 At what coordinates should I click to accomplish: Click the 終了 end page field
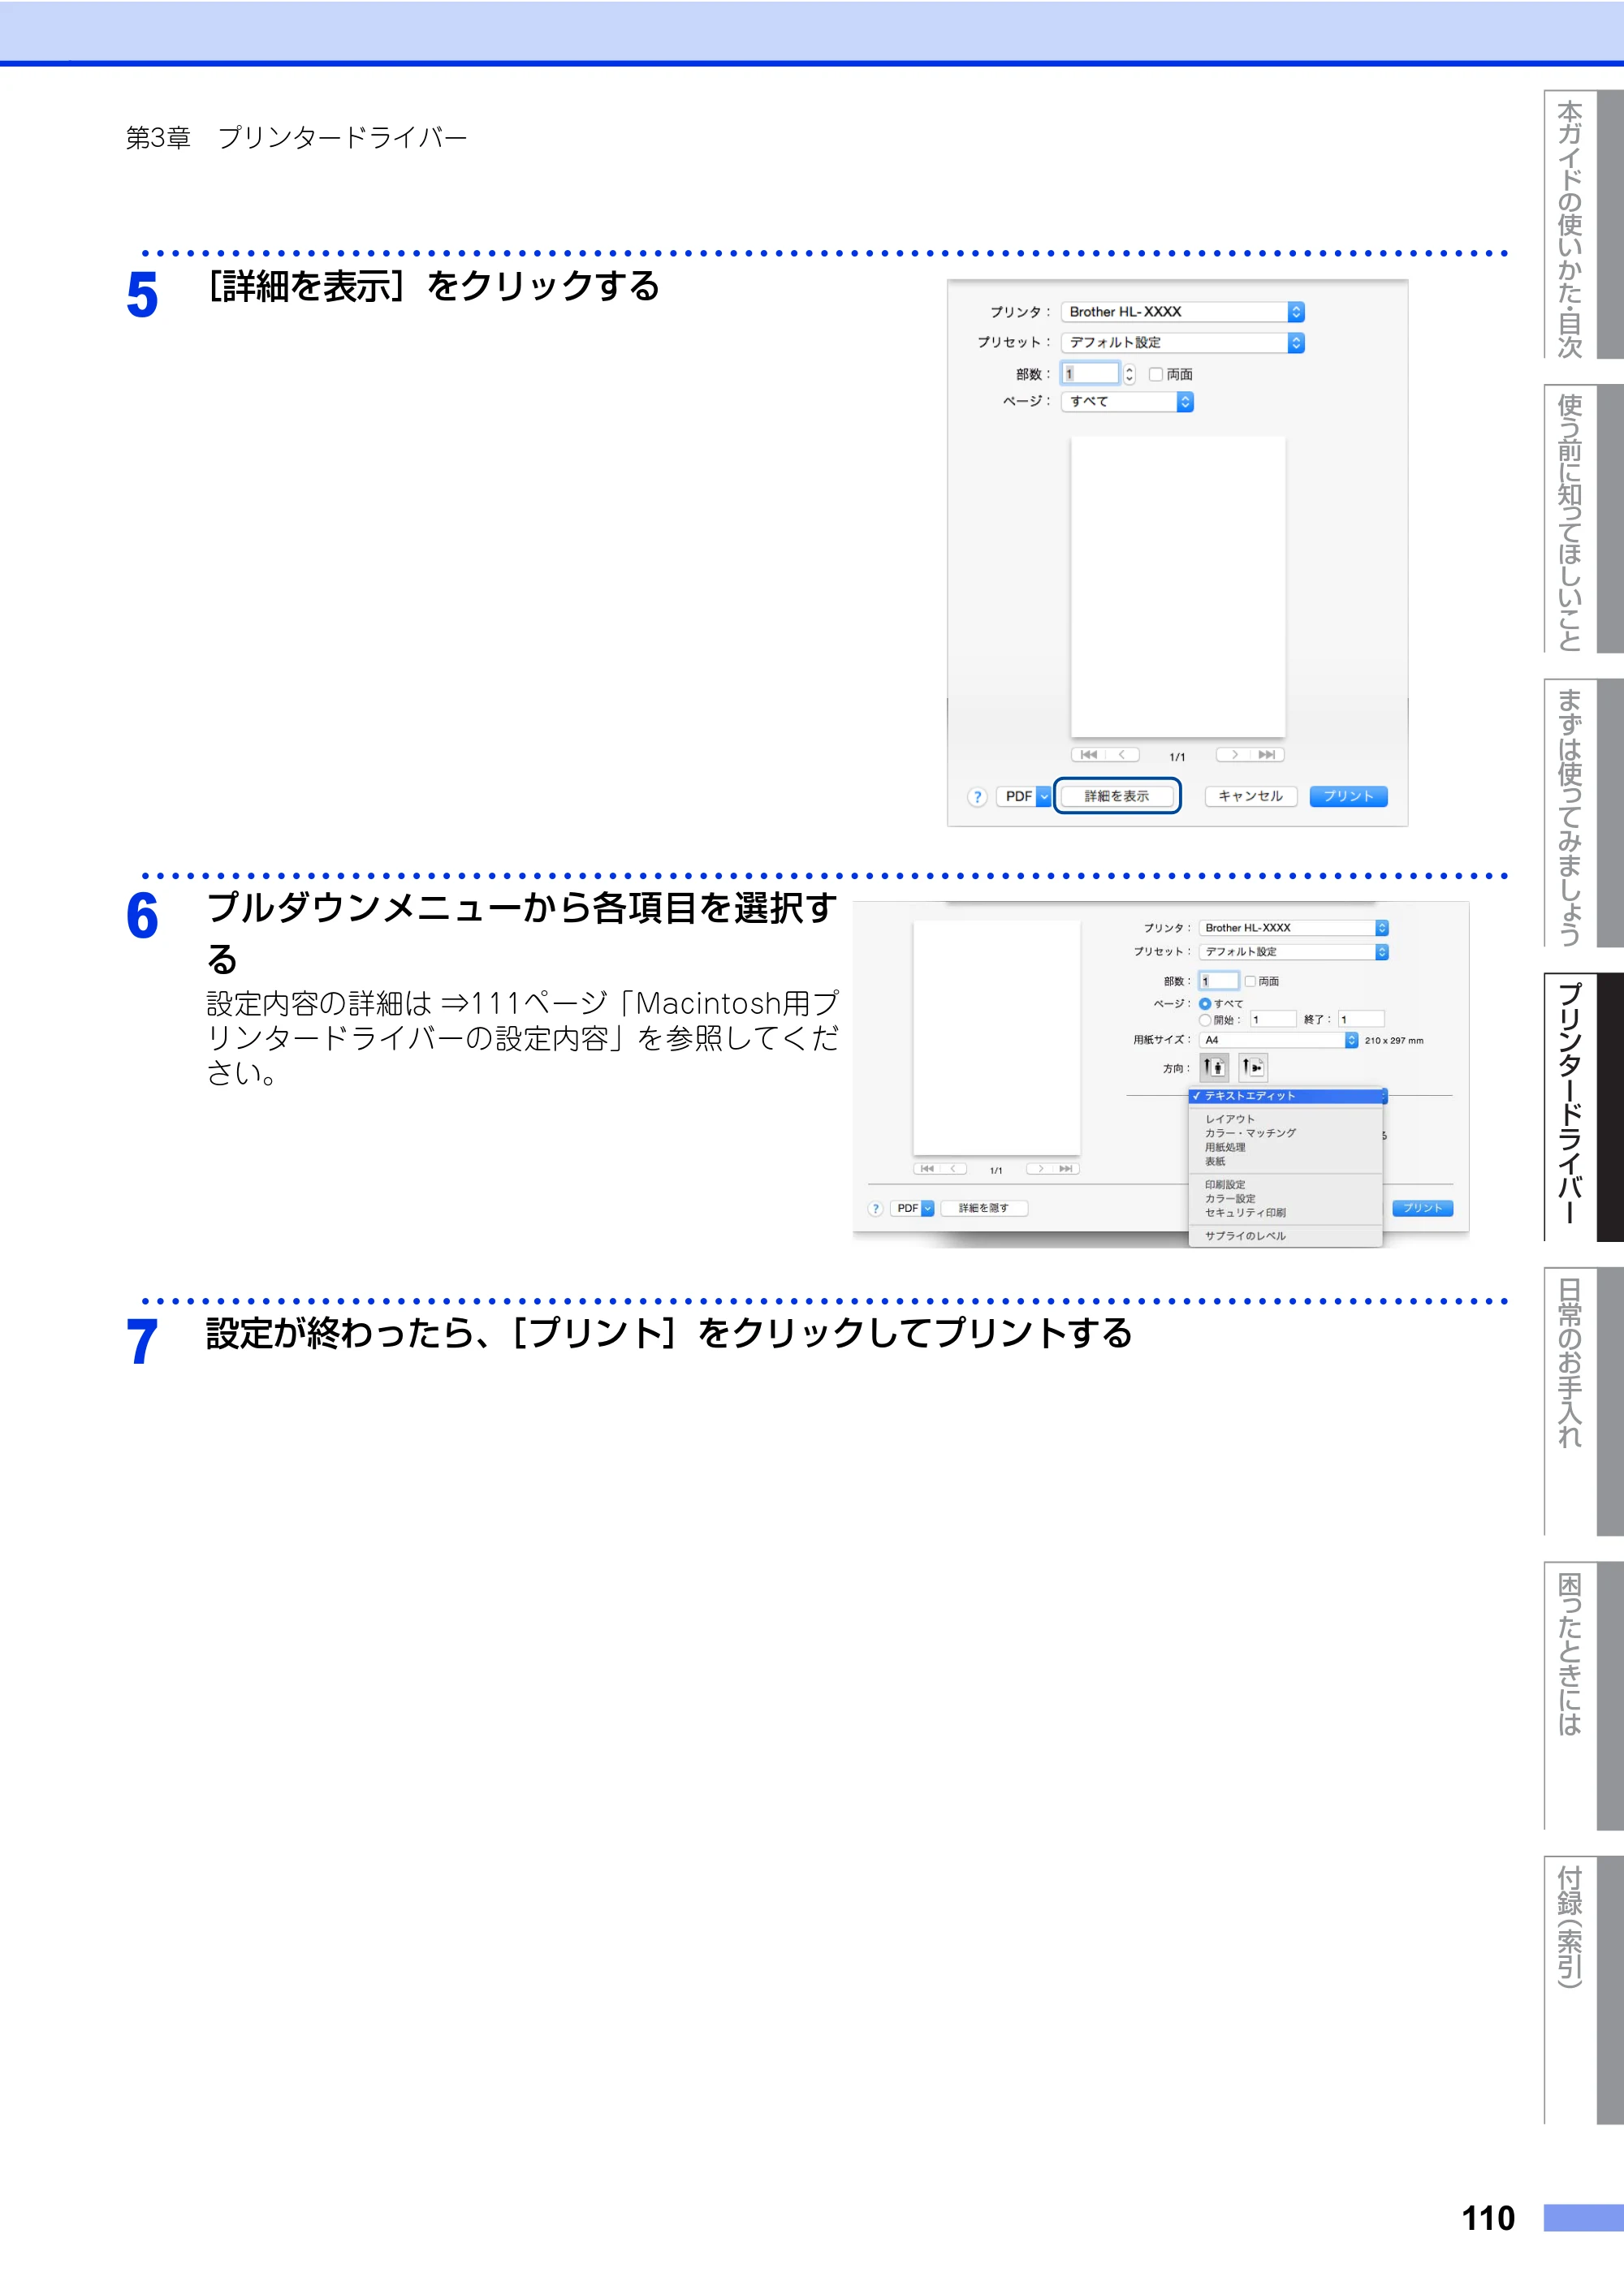coord(1362,1020)
